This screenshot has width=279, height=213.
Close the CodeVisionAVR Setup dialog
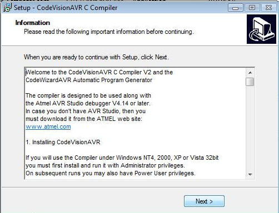pos(268,8)
